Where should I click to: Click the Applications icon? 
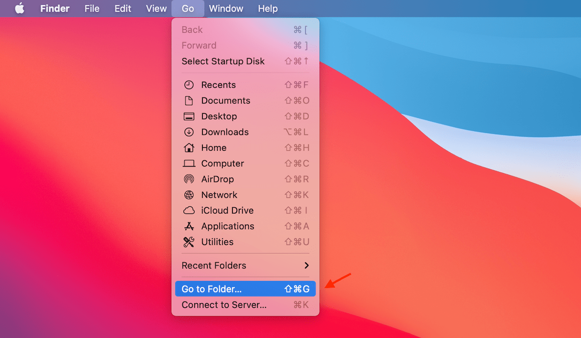pos(189,226)
